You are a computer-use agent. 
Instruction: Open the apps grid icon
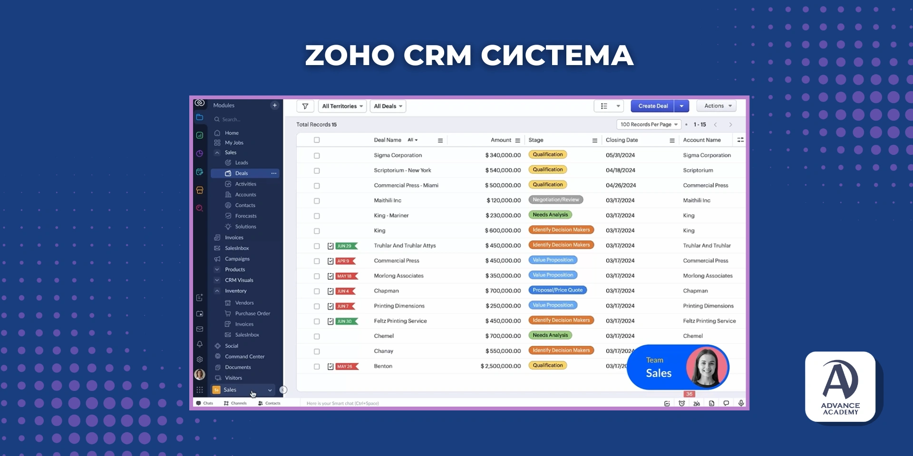[x=200, y=390]
